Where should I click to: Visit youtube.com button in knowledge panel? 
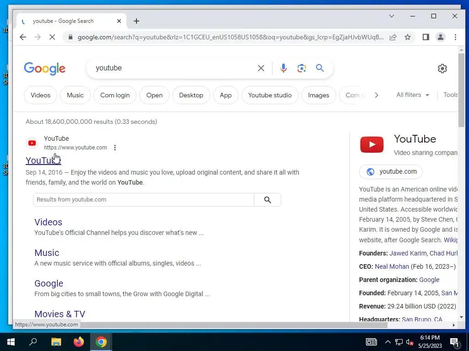[391, 172]
